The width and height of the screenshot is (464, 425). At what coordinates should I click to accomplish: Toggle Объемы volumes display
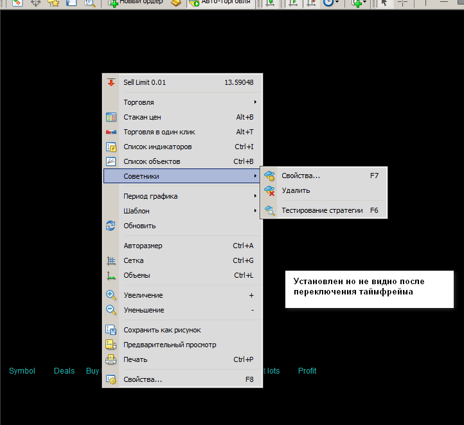(183, 276)
